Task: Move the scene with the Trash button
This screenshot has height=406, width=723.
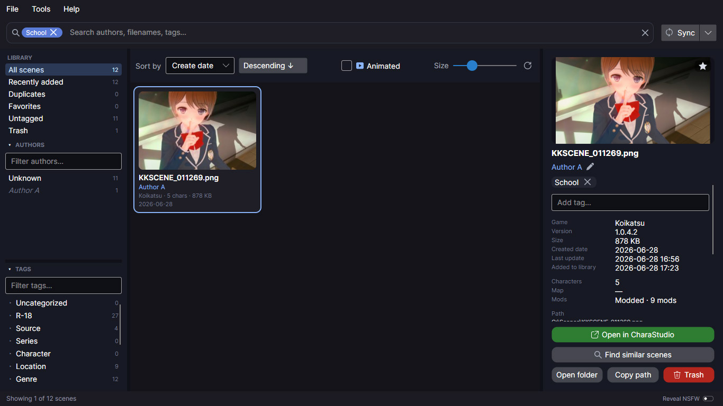Action: pyautogui.click(x=689, y=375)
